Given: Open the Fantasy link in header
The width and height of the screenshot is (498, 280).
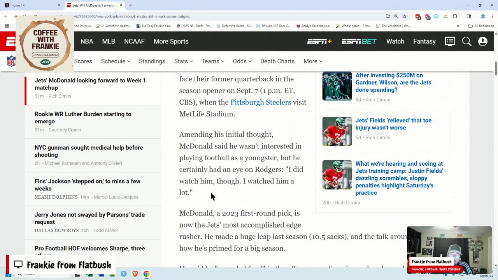Looking at the screenshot, I should pyautogui.click(x=424, y=41).
